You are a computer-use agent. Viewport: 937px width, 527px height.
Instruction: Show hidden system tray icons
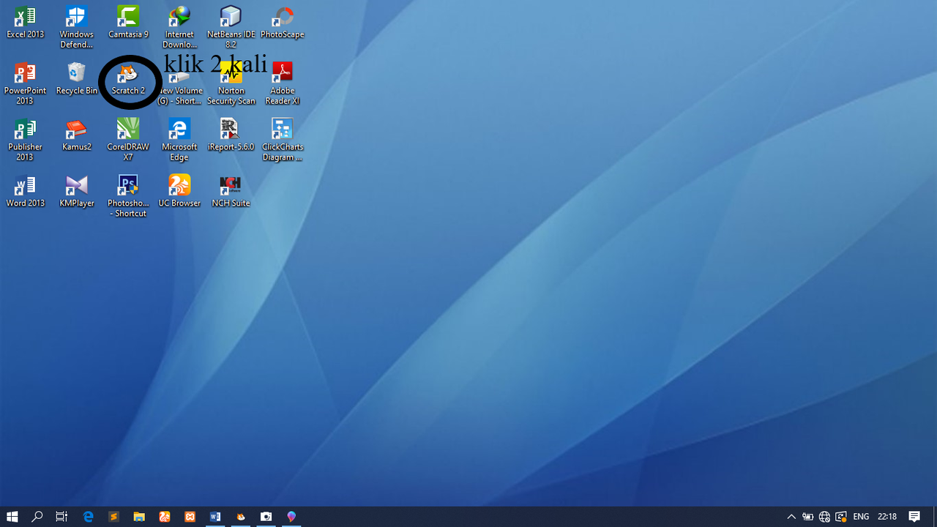[791, 517]
